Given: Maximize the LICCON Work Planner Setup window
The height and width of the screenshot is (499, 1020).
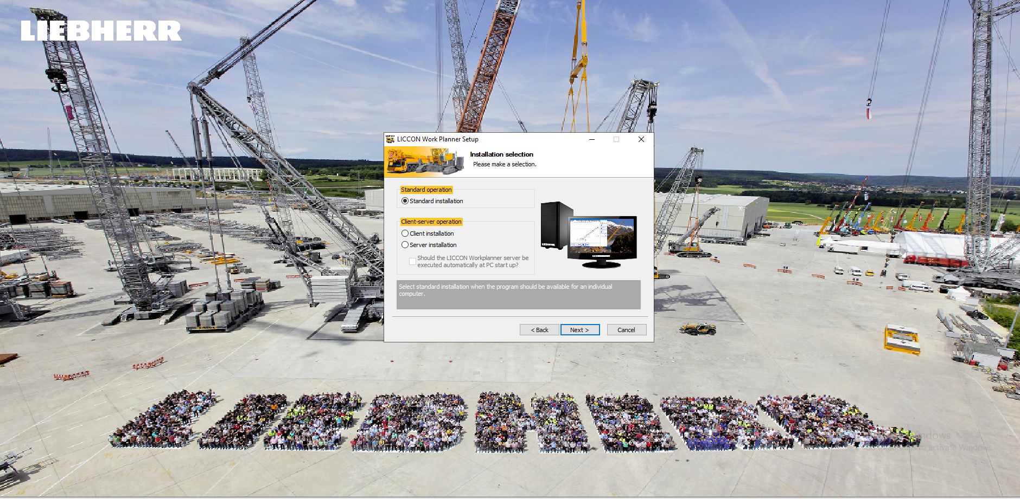Looking at the screenshot, I should pyautogui.click(x=616, y=139).
